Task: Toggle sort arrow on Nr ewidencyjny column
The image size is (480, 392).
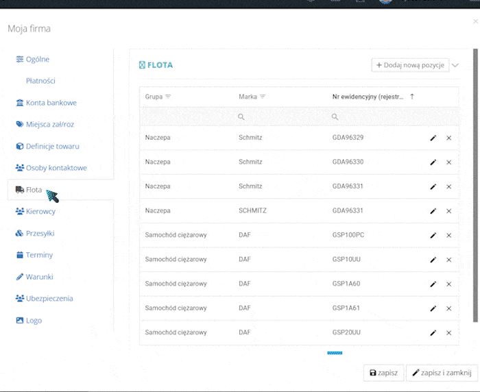Action: 412,97
